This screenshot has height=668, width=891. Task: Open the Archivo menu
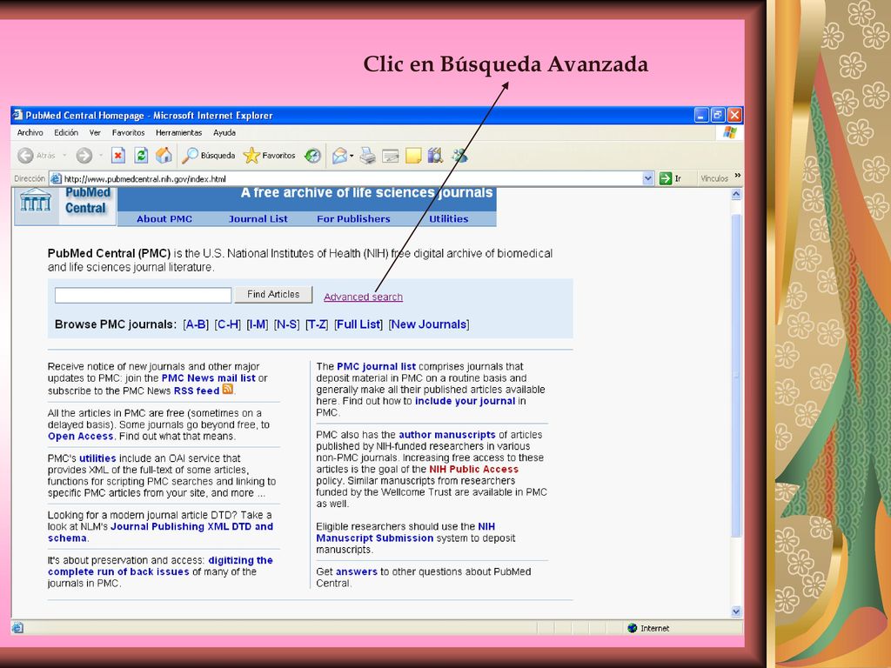(30, 132)
